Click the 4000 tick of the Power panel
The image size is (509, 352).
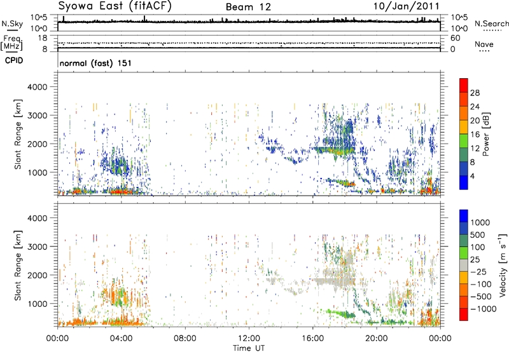tap(37, 87)
